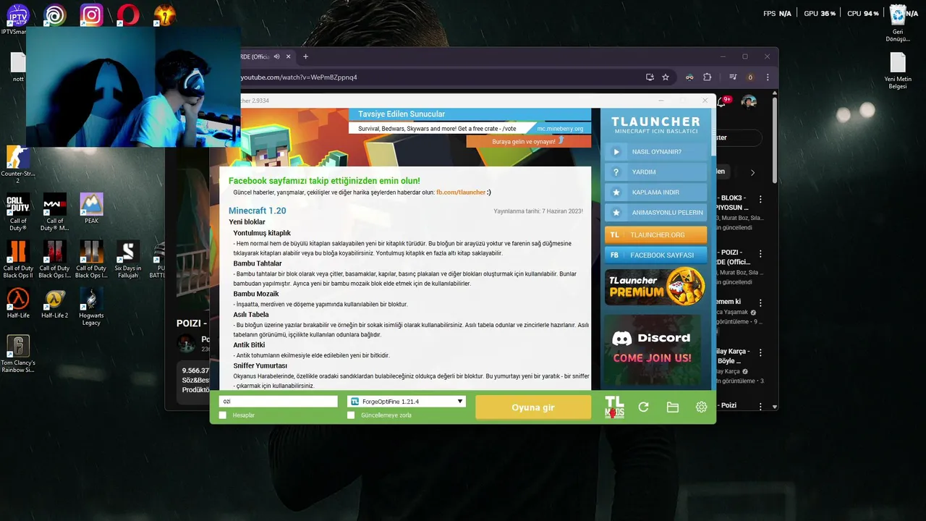This screenshot has height=521, width=926.
Task: Open Call of Duty MW desktop icon
Action: click(x=54, y=212)
